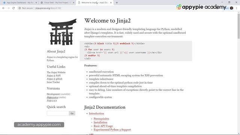Click the '{% endfor %}' code line
The height and width of the screenshot is (135, 240).
(x=92, y=55)
